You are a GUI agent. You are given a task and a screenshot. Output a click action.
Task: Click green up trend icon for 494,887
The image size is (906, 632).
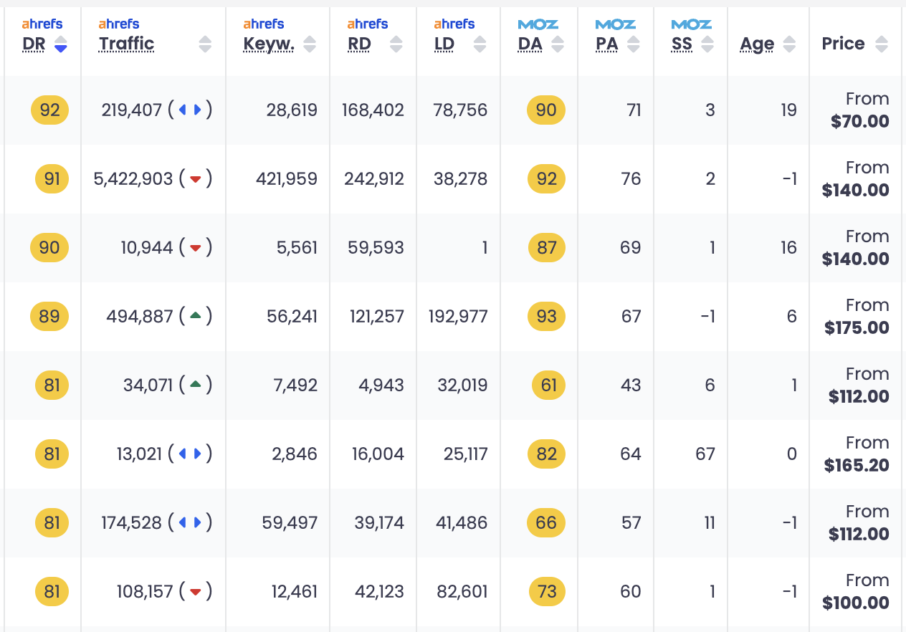(x=195, y=316)
